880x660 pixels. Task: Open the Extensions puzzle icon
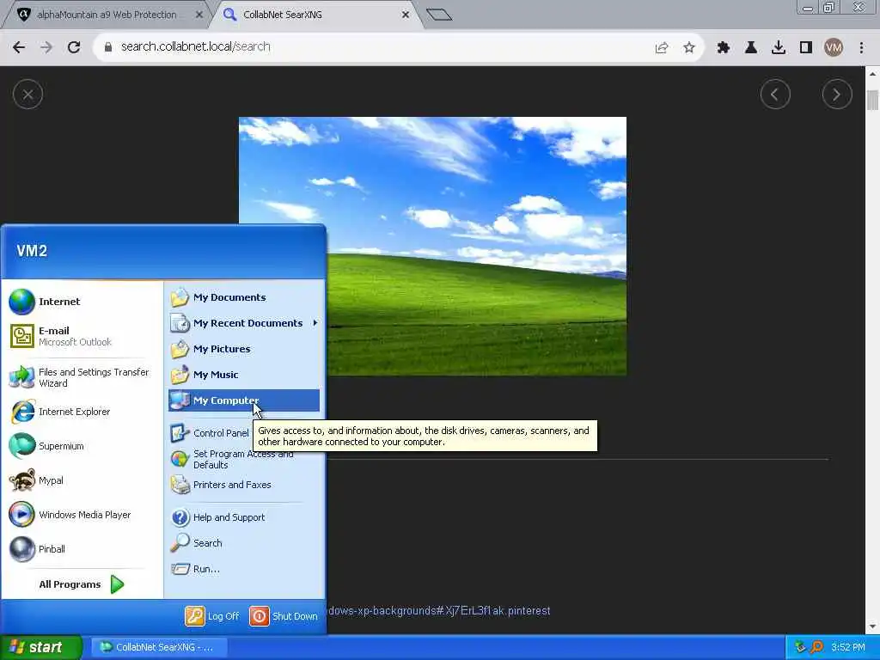[724, 48]
